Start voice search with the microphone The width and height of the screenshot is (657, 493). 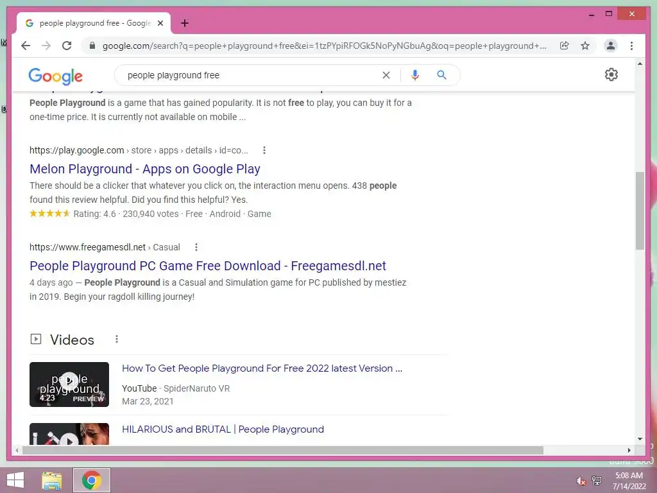(x=415, y=75)
